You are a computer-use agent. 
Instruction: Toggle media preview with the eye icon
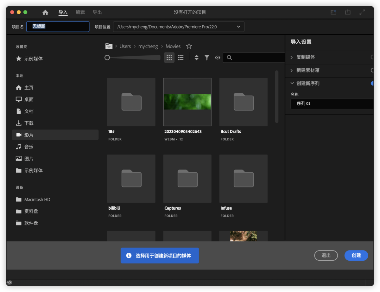[217, 57]
